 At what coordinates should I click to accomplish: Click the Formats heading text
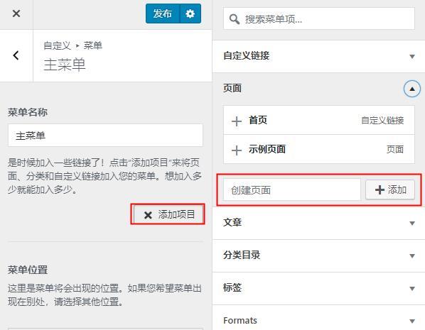tap(240, 320)
